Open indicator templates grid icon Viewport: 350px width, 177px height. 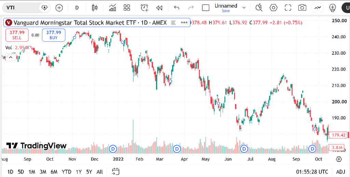127,8
